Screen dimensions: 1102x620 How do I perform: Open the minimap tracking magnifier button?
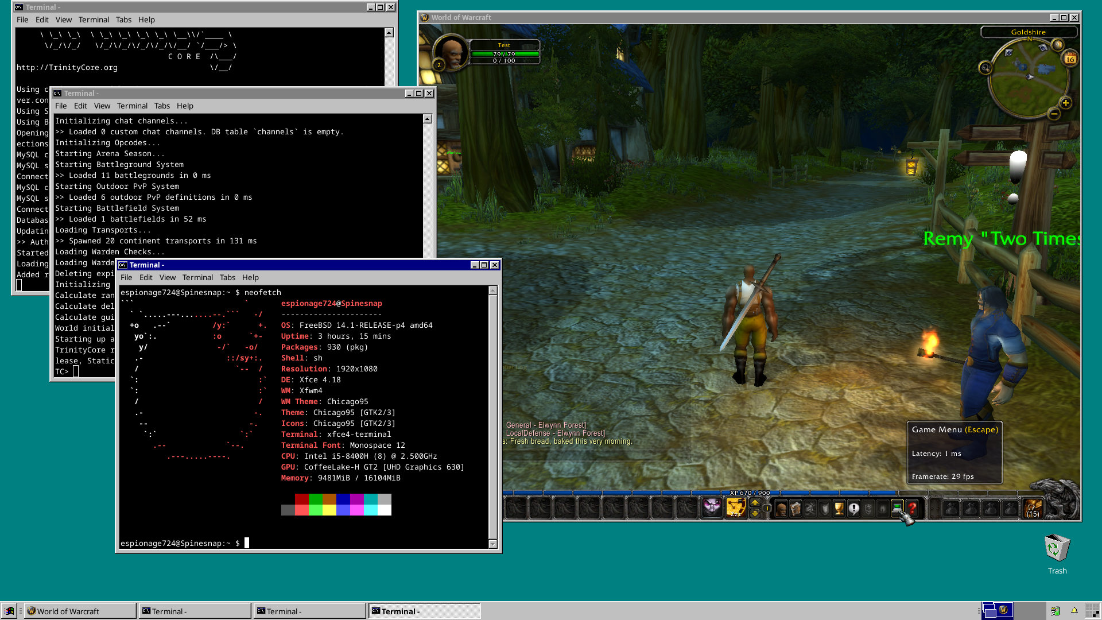tap(985, 68)
